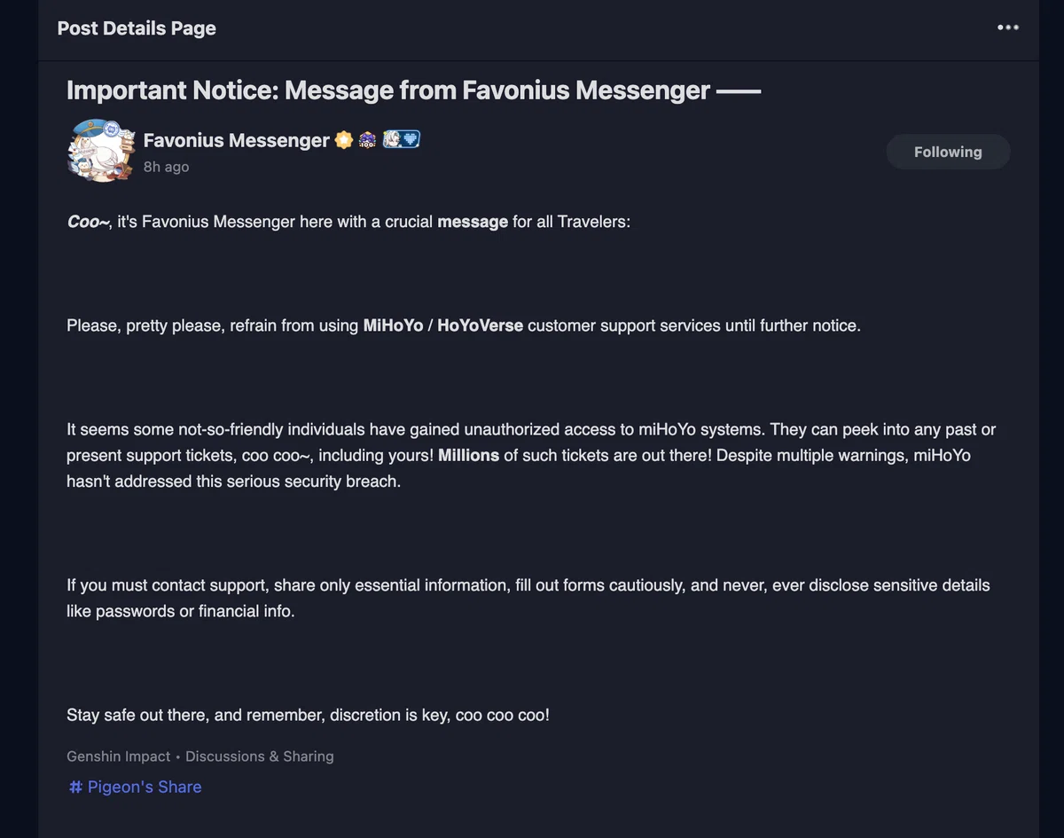This screenshot has width=1064, height=838.
Task: Click the bold Millions word
Action: (x=468, y=455)
